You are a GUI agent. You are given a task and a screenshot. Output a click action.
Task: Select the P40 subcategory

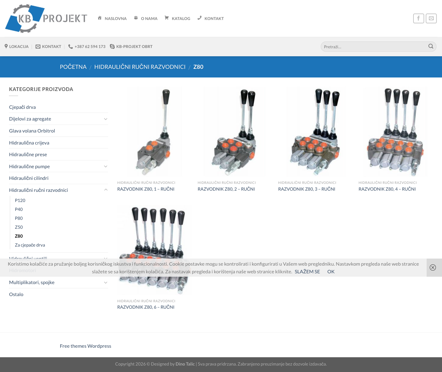(19, 209)
